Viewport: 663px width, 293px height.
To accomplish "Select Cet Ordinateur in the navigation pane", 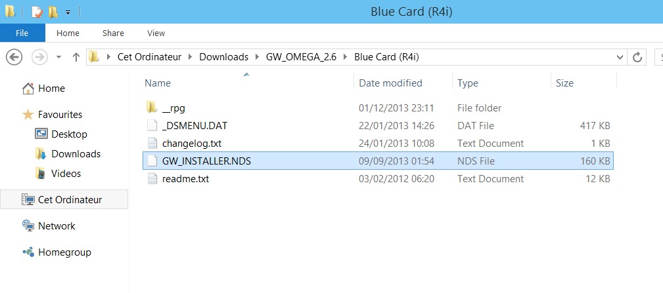I will click(70, 200).
